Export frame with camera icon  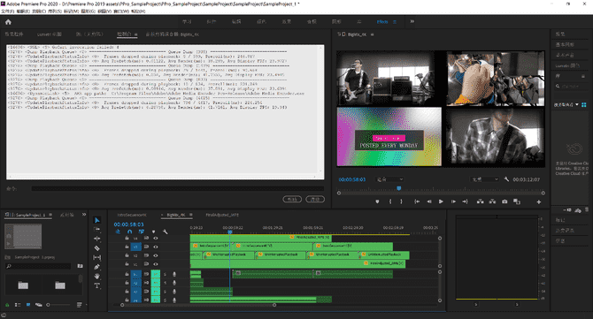504,201
